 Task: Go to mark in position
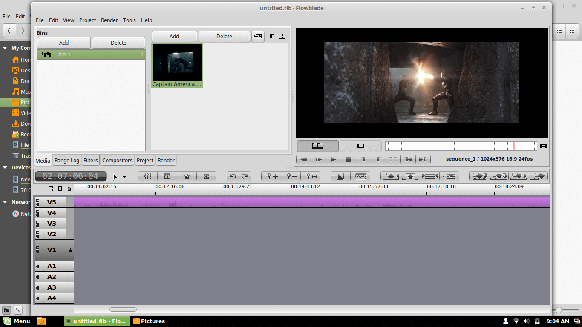408,159
